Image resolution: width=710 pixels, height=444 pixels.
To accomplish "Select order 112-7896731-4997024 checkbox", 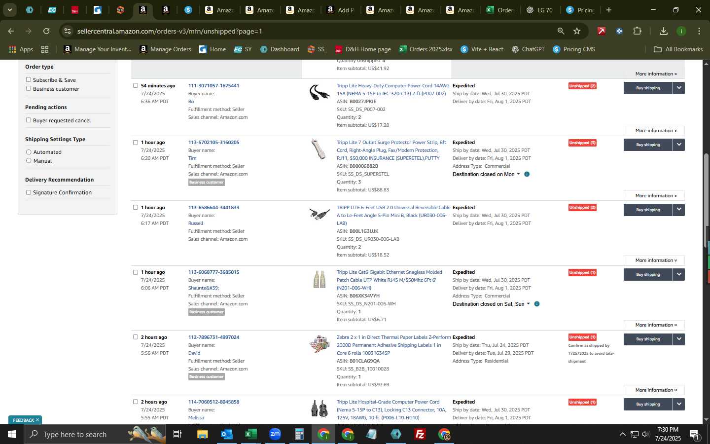I will click(x=136, y=337).
